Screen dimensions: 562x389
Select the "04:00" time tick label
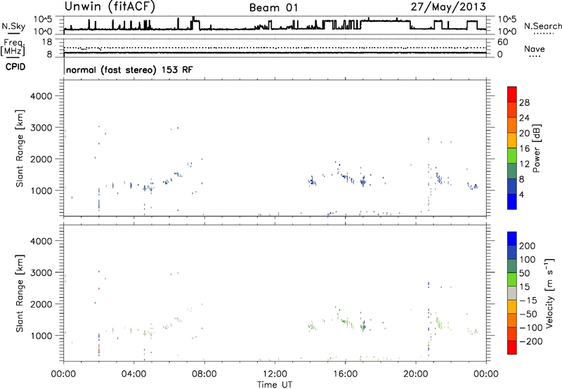click(133, 374)
